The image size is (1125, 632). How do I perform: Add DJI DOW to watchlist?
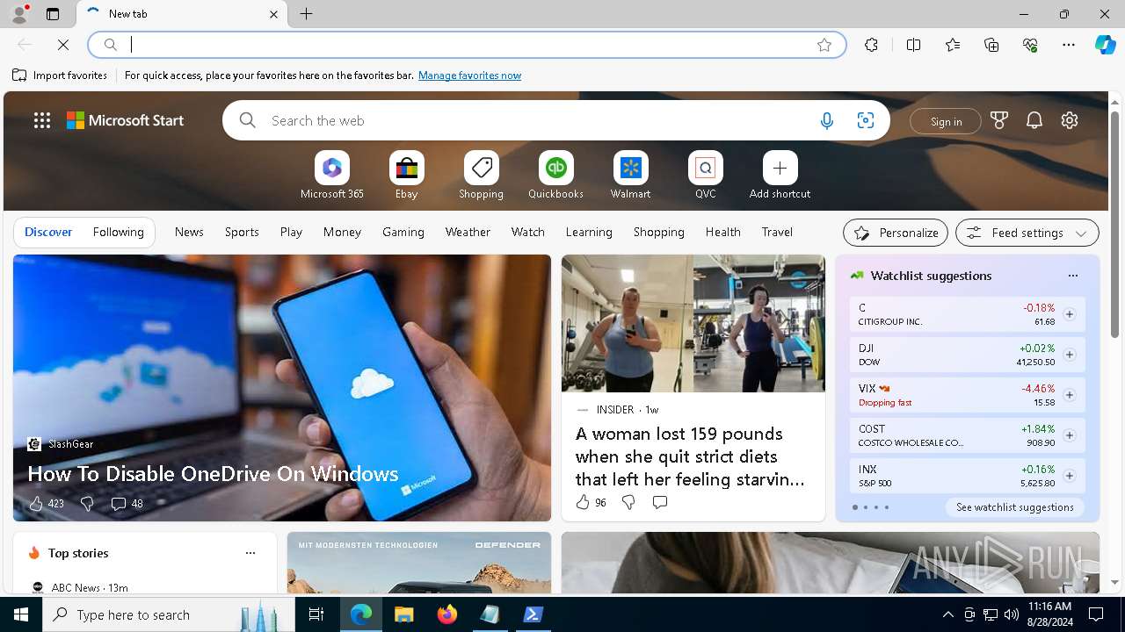(1070, 355)
